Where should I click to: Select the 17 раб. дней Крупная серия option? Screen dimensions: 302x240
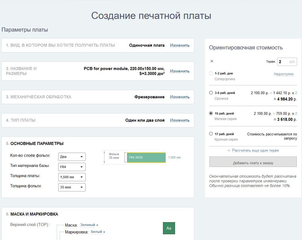pyautogui.click(x=211, y=134)
